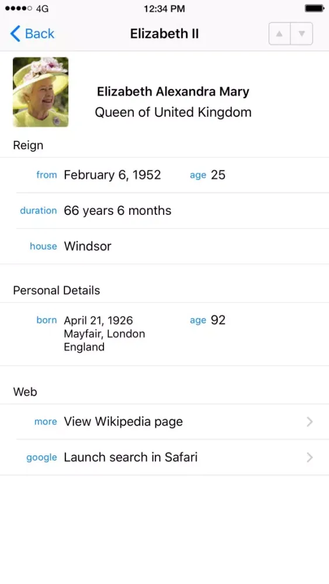Tap the 'more' label in Web section
Screen dimensions: 329x584
[46, 422]
